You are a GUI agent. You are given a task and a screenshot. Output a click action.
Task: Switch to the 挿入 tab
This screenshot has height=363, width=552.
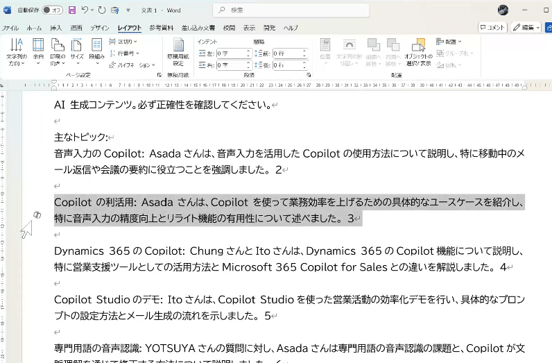point(56,28)
